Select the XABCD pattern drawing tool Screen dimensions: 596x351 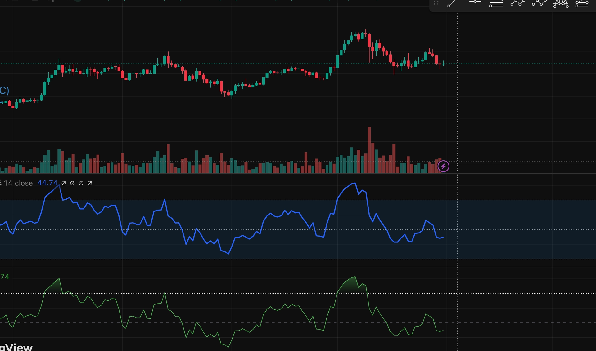[x=517, y=3]
